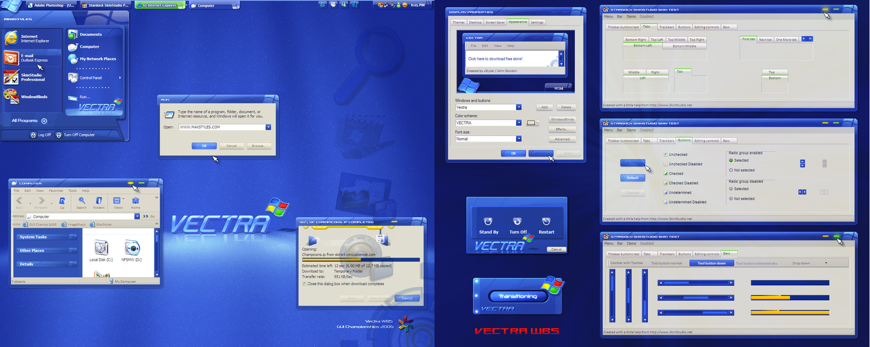Viewport: 870px width, 347px height.
Task: Click the Computer window vertical scrollbar
Action: pos(157,253)
